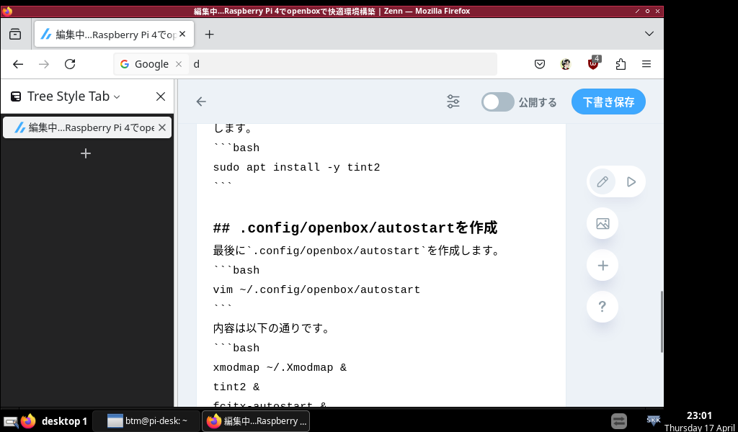
Task: Switch to preview play mode
Action: 631,181
